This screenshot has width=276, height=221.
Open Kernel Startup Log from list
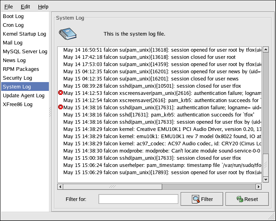click(x=24, y=34)
